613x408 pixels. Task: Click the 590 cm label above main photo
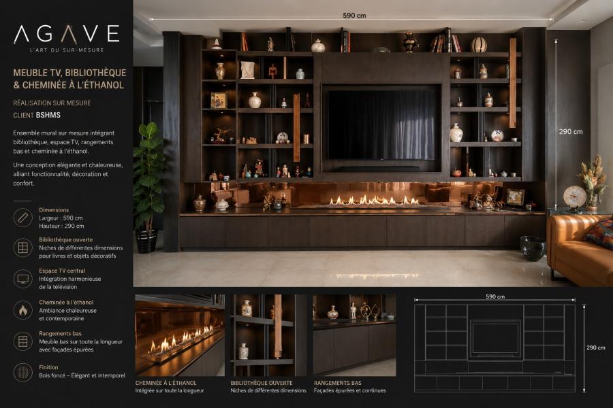point(354,16)
